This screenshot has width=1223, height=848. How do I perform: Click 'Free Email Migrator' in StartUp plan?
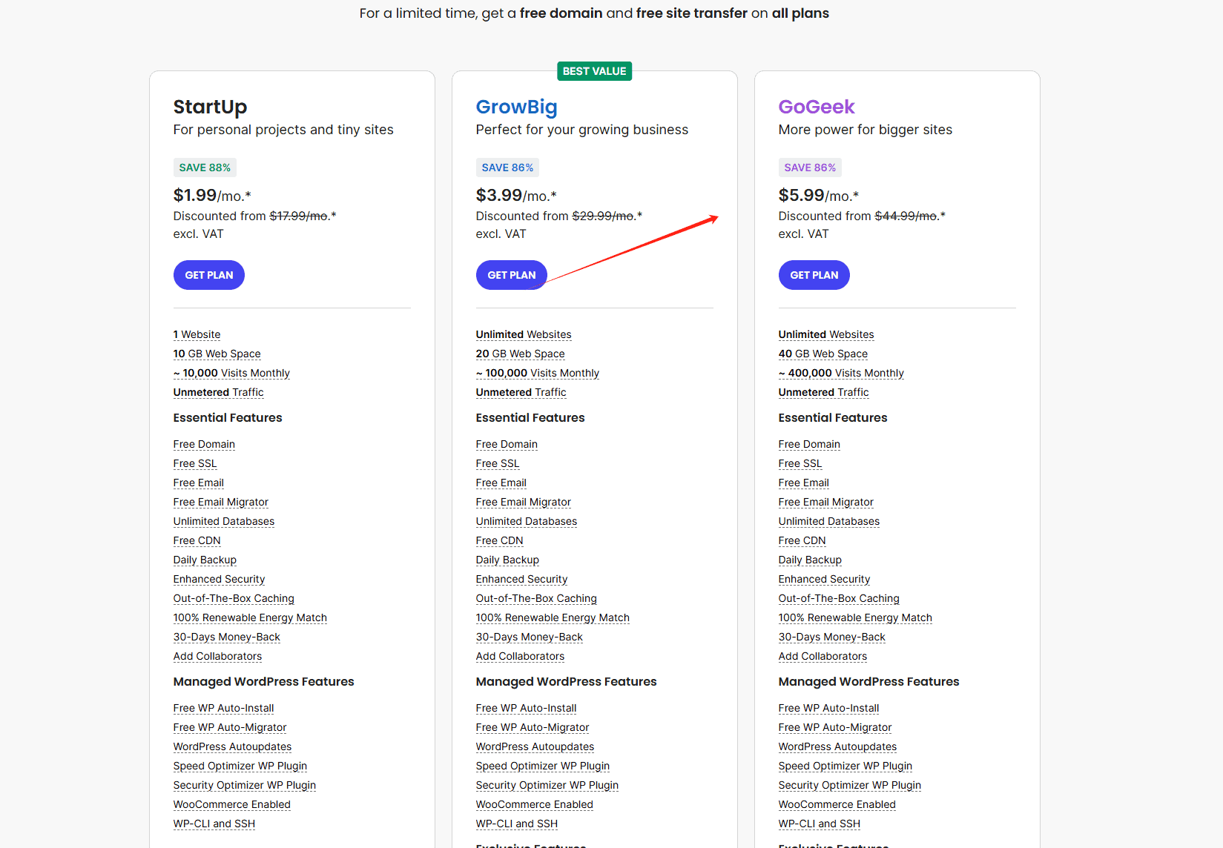pos(221,502)
